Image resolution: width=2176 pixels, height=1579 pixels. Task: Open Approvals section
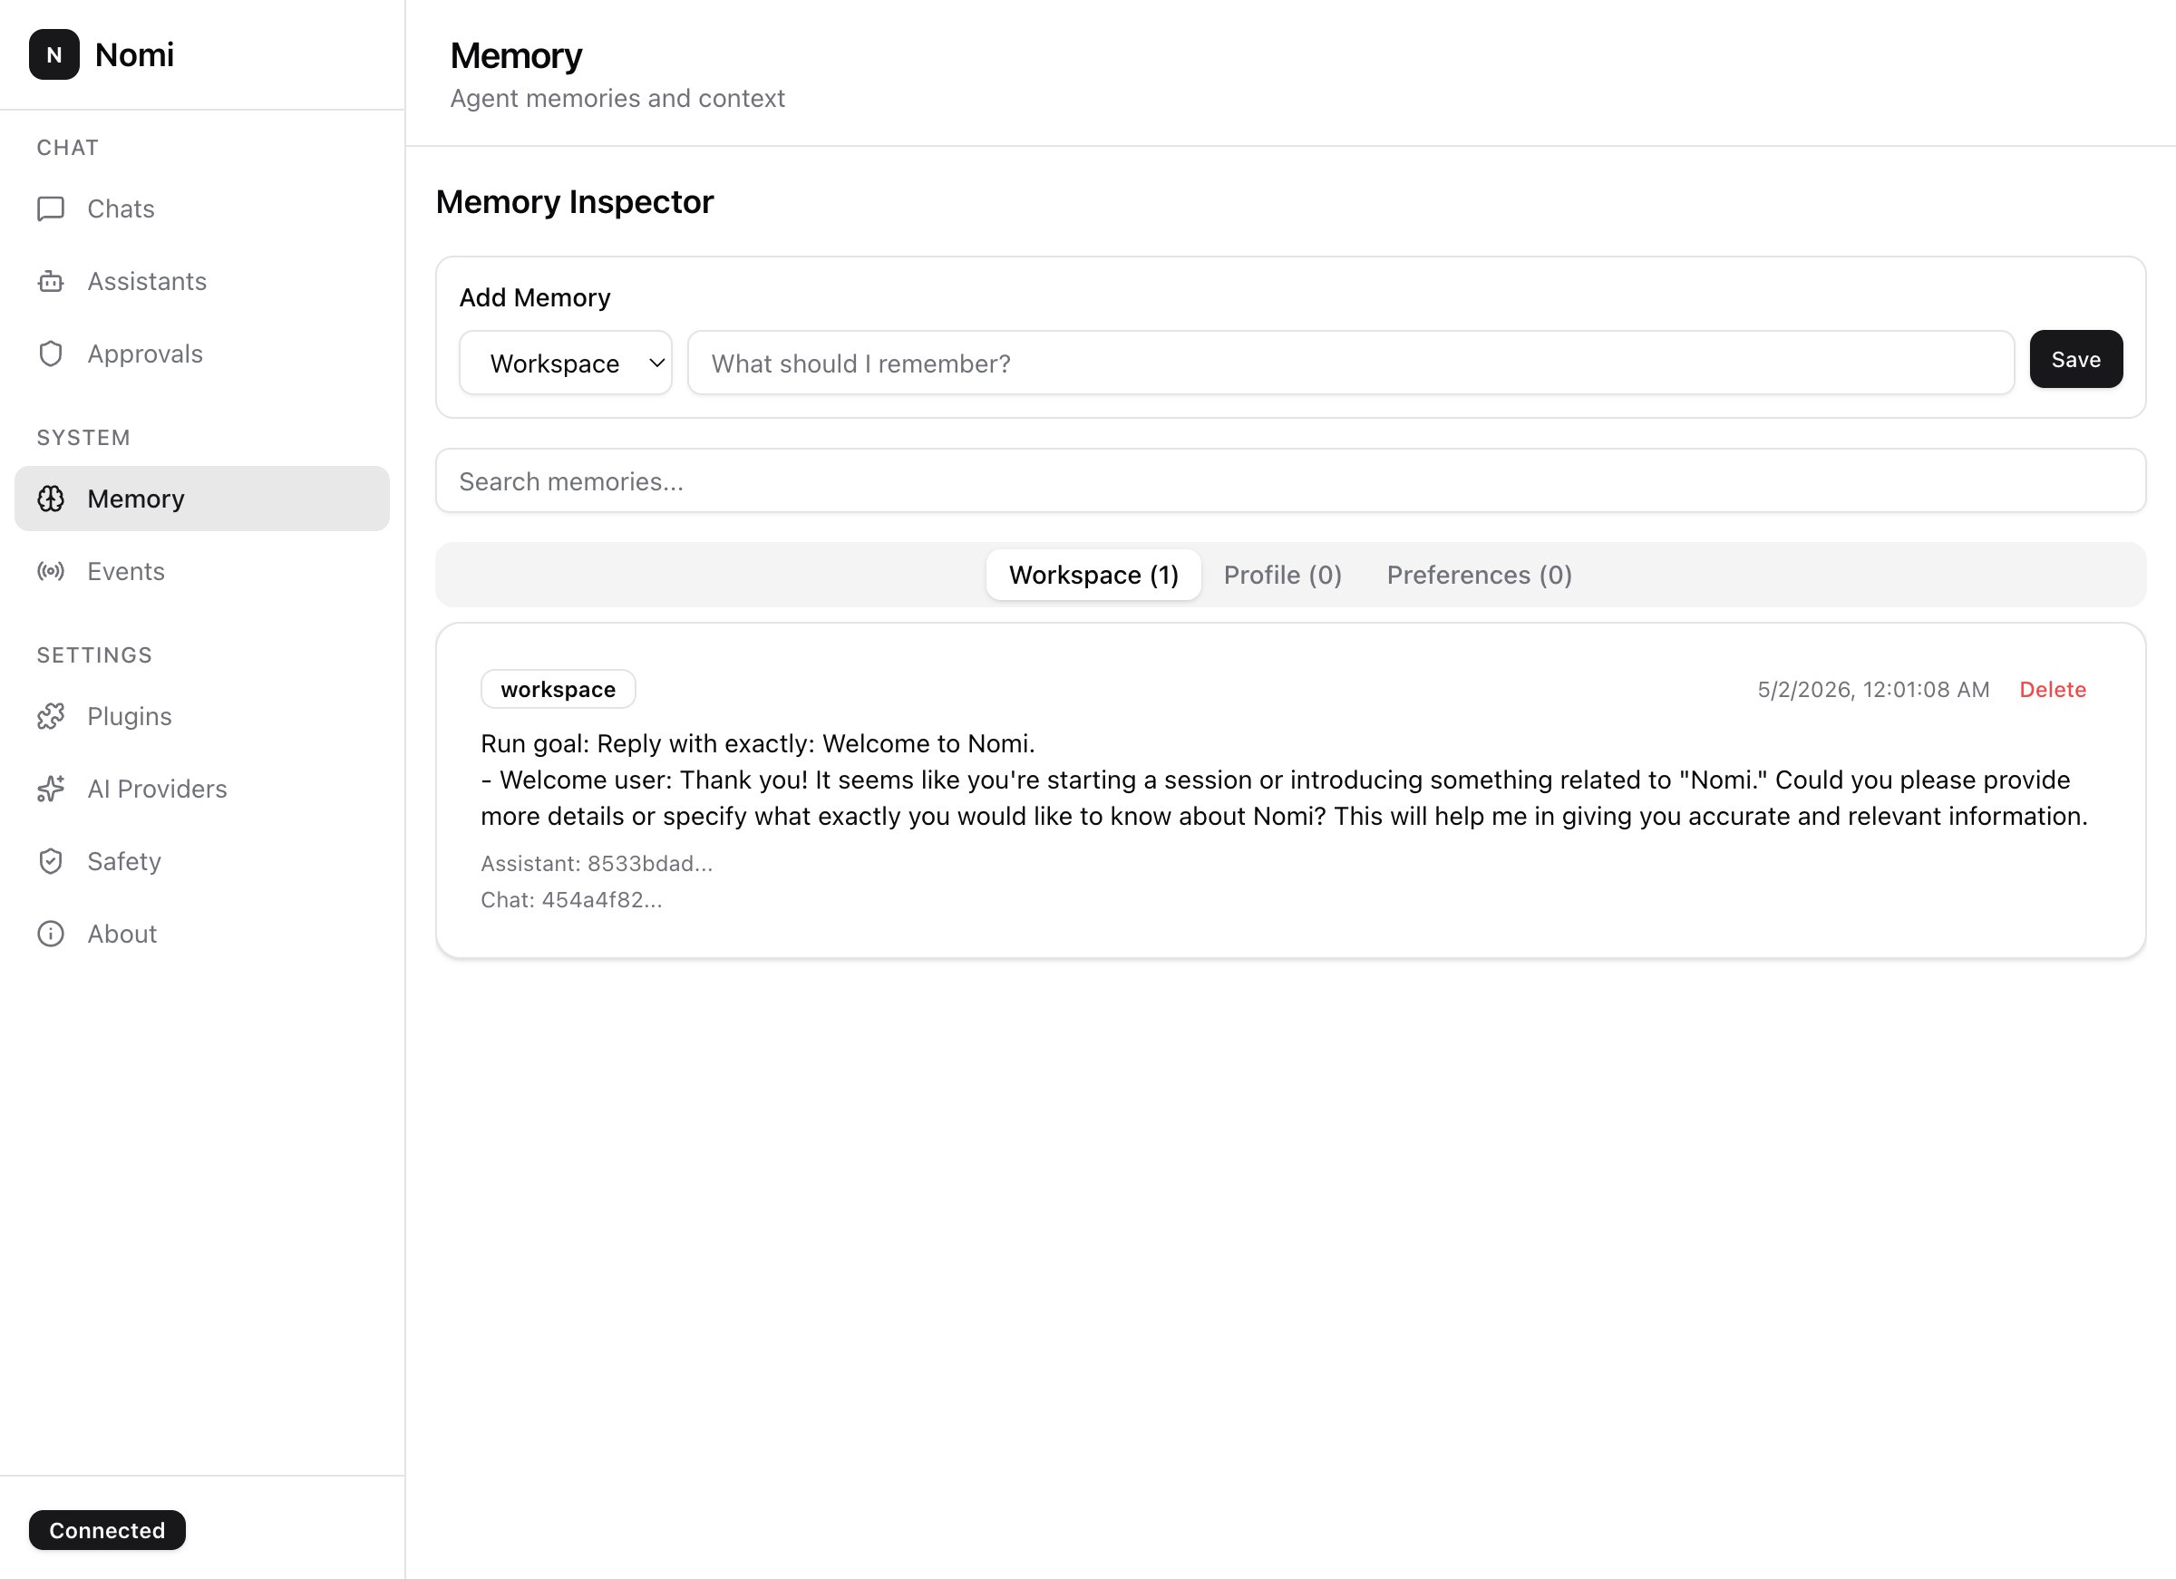(202, 354)
